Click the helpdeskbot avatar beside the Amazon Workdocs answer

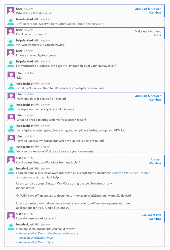[11, 149]
